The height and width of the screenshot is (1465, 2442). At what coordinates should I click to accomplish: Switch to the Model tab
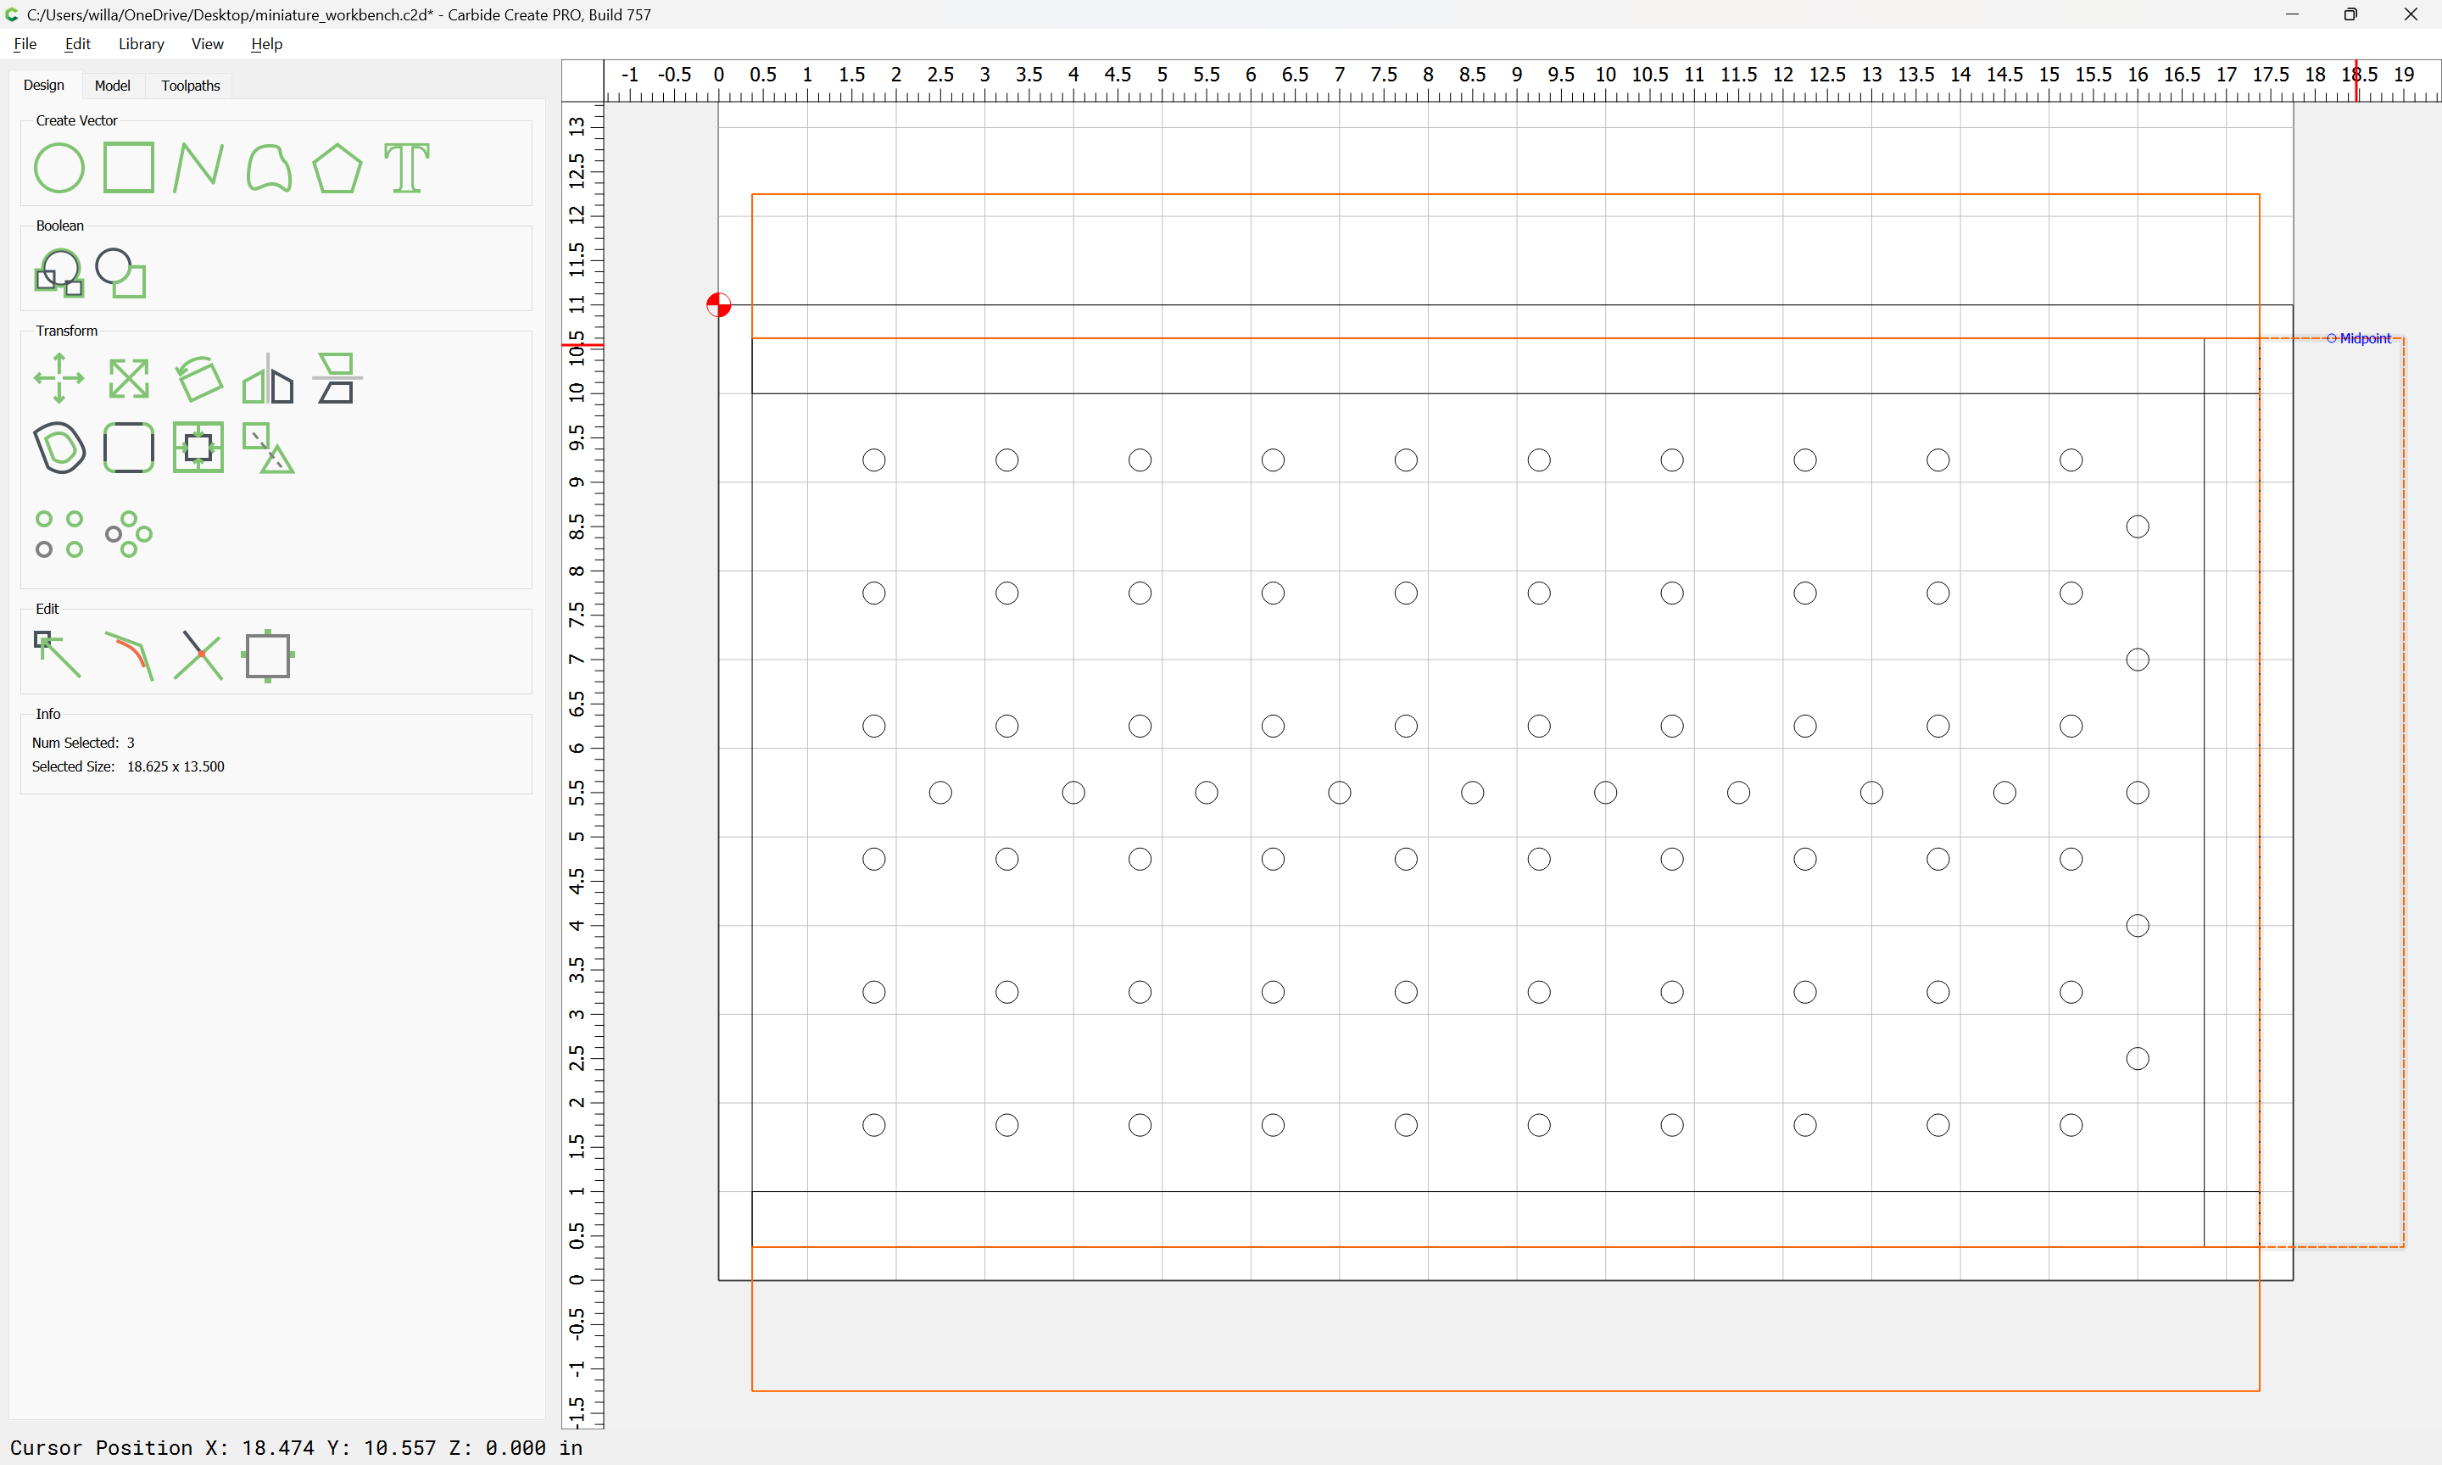click(113, 86)
